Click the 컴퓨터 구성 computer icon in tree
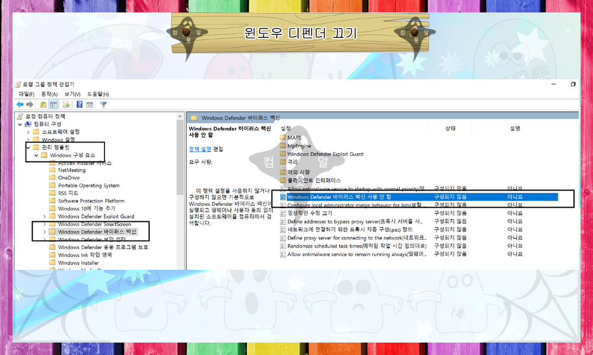593x355 pixels. 28,124
